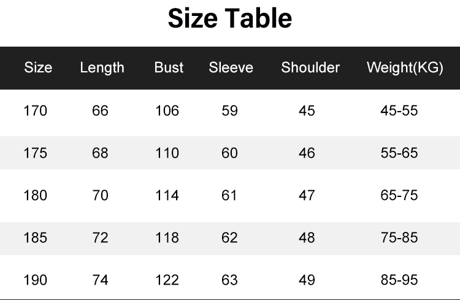Click the Size column header
Screen dimensions: 460x300
[x=38, y=68]
